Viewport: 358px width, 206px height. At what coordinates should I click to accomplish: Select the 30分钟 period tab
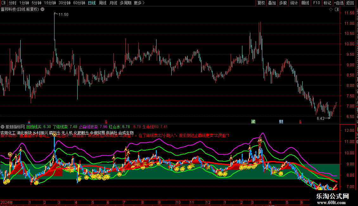click(65, 3)
